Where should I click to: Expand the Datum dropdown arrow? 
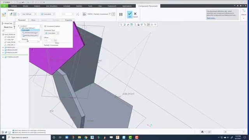click(x=244, y=18)
